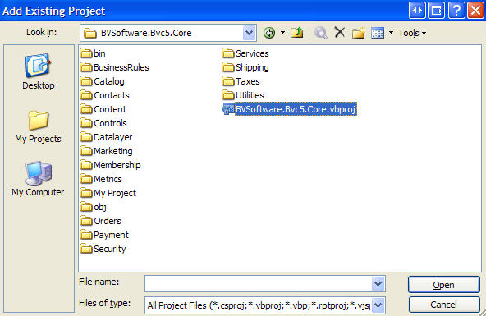486x316 pixels.
Task: Go to My Computer in the places bar
Action: [x=38, y=179]
